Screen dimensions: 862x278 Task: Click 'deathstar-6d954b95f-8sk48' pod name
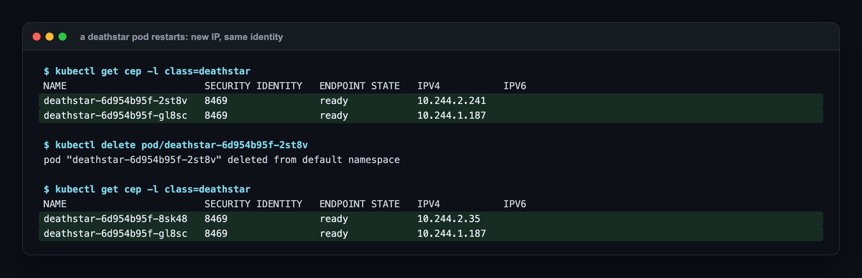pyautogui.click(x=115, y=219)
